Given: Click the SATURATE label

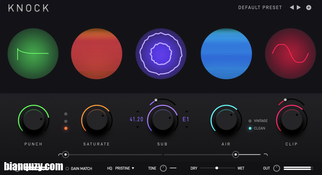Looking at the screenshot, I should pos(97,144).
